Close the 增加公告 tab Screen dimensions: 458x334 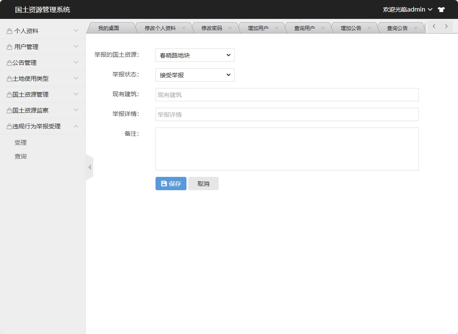tap(369, 28)
